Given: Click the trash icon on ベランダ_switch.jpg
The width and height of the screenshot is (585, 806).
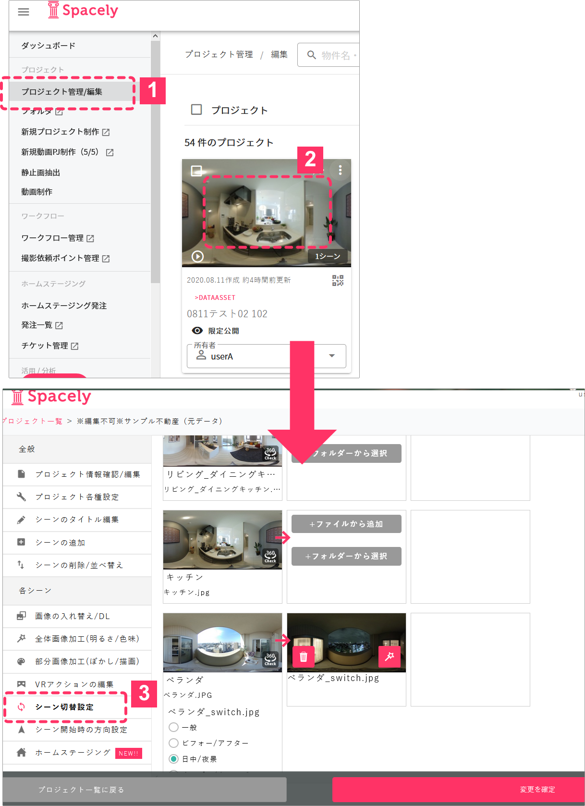Looking at the screenshot, I should [304, 657].
